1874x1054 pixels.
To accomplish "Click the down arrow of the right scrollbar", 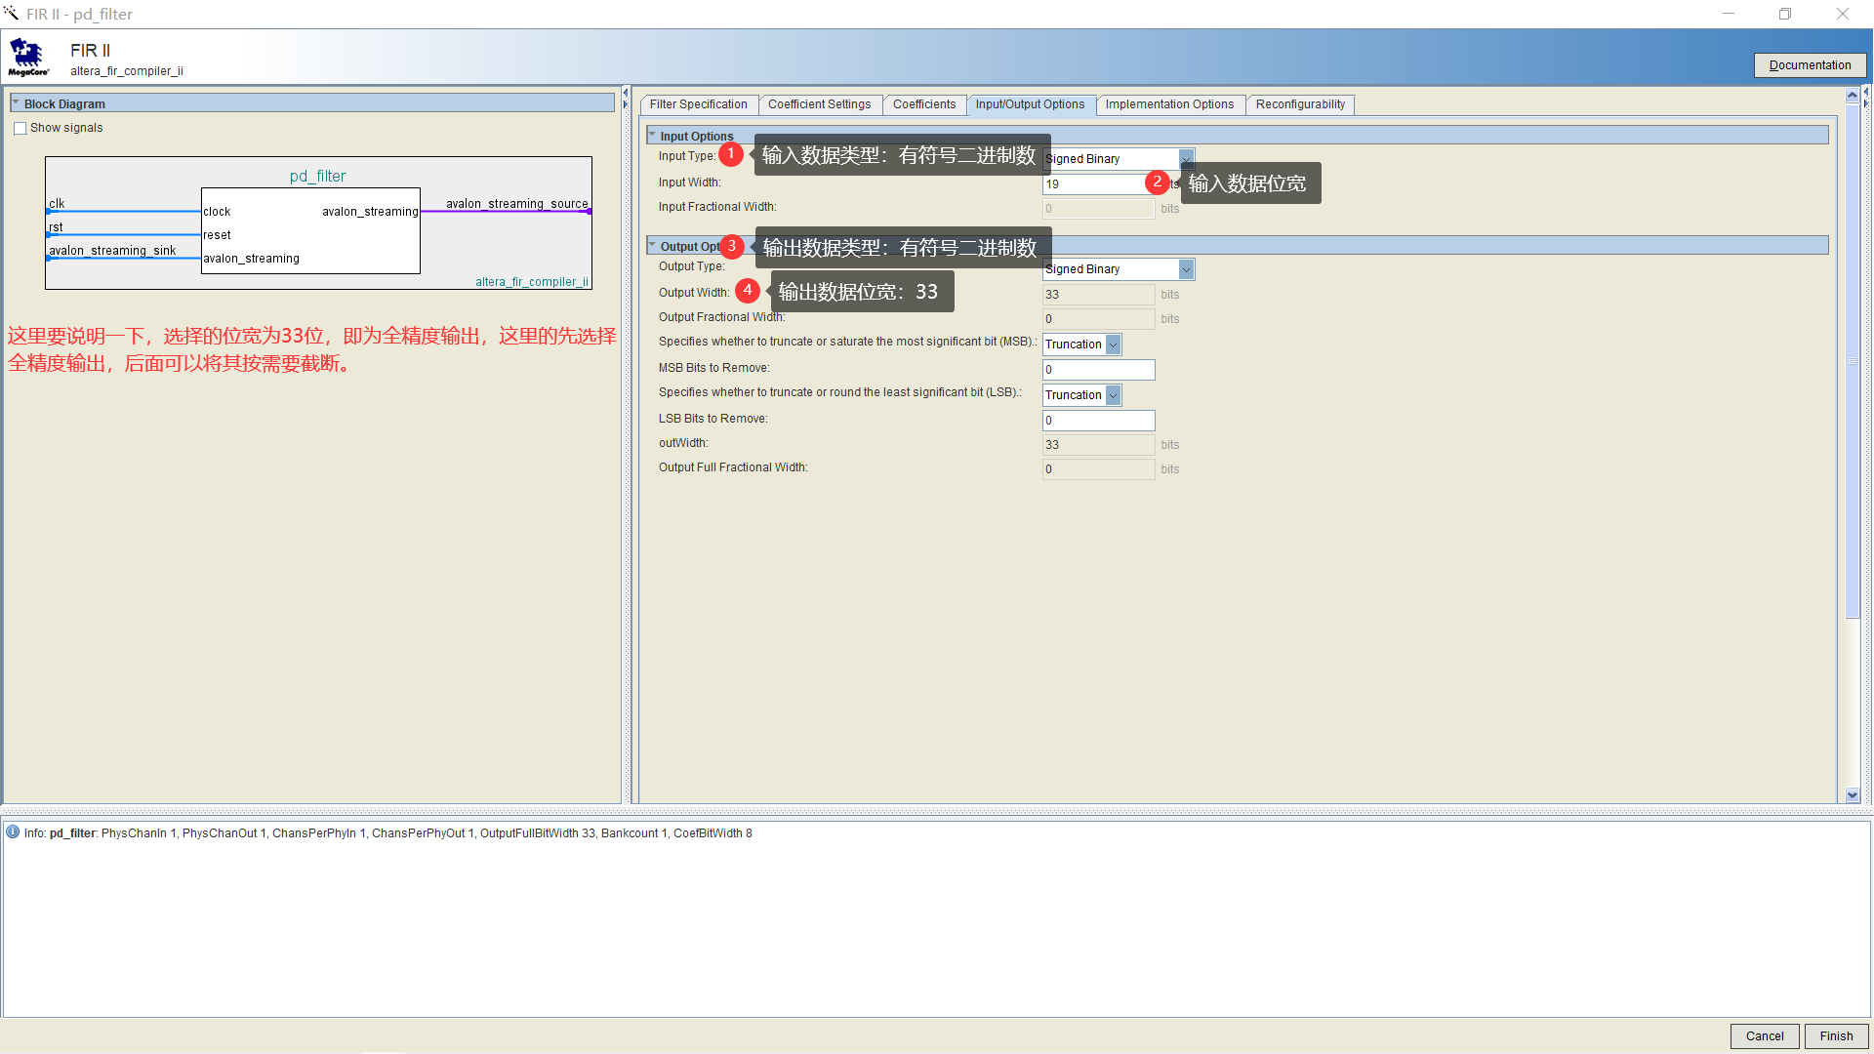I will tap(1853, 795).
